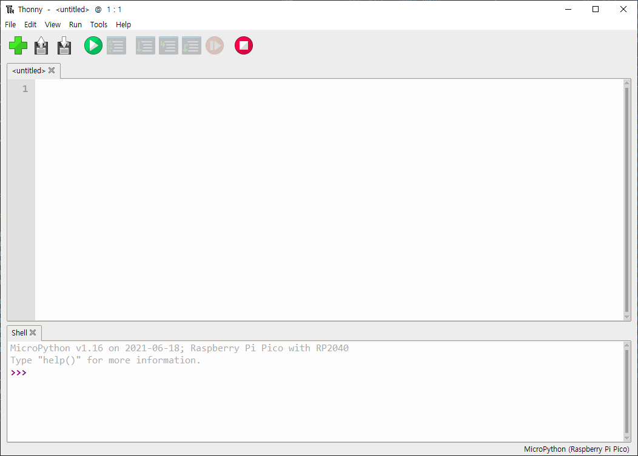Screen dimensions: 638x456
Task: Click the Resume debugging icon
Action: click(215, 45)
